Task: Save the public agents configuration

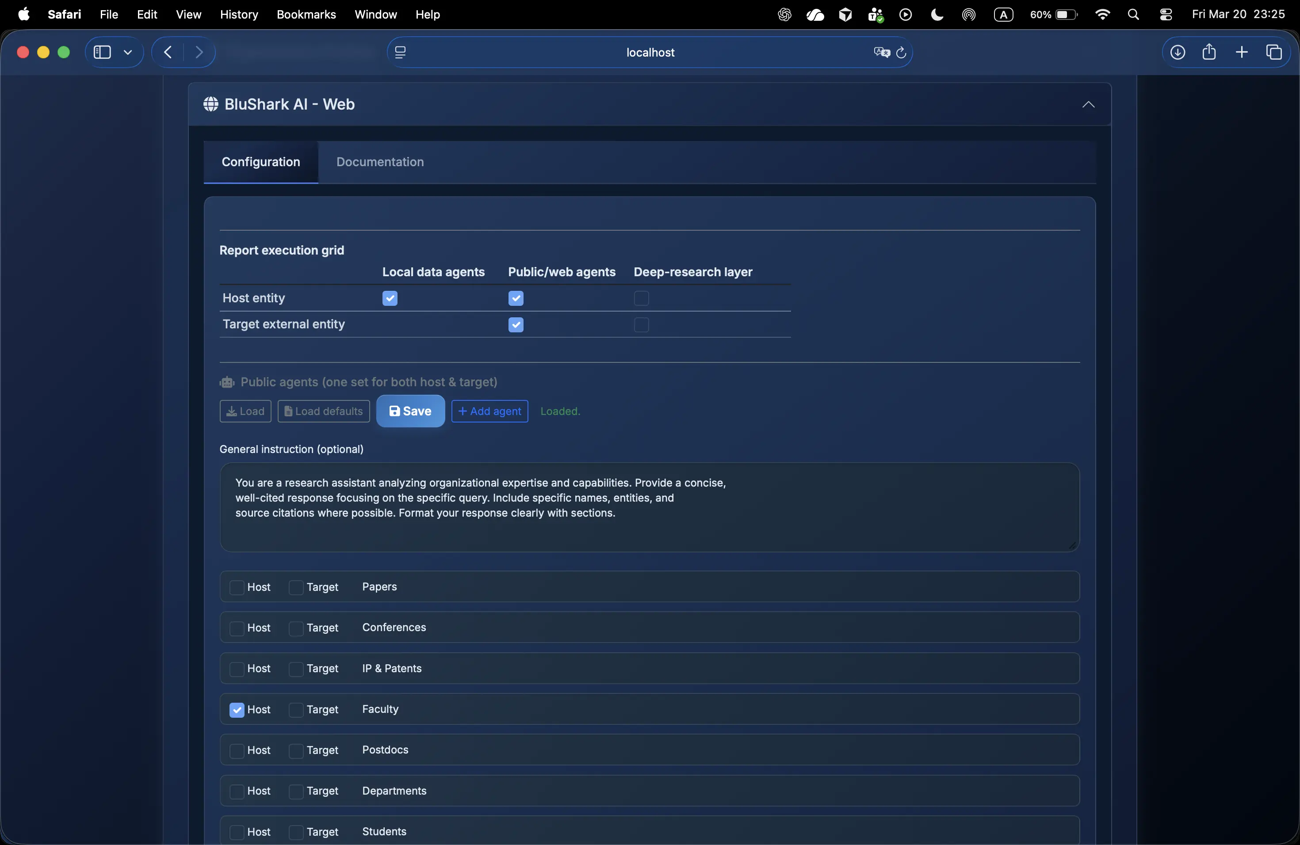Action: 410,411
